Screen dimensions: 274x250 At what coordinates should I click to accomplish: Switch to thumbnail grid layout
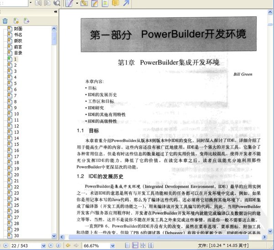(x=143, y=245)
